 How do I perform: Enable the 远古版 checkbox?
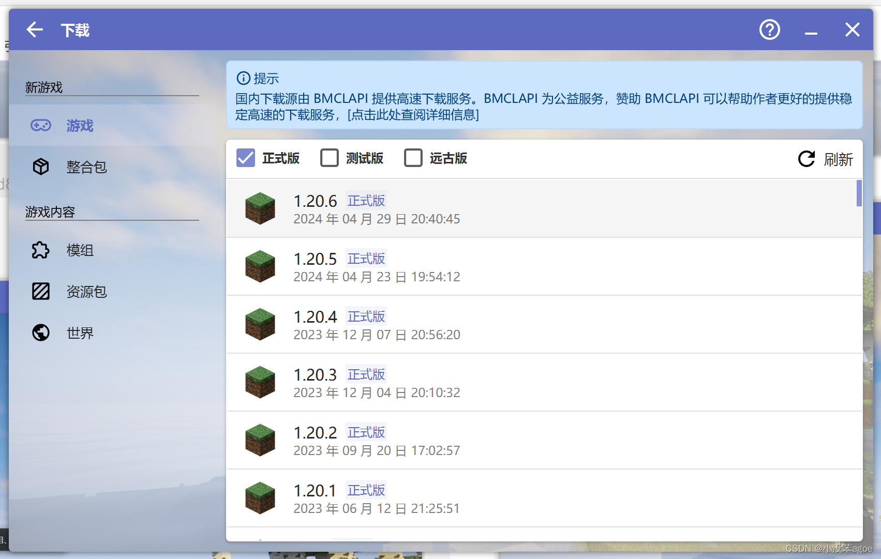coord(413,158)
